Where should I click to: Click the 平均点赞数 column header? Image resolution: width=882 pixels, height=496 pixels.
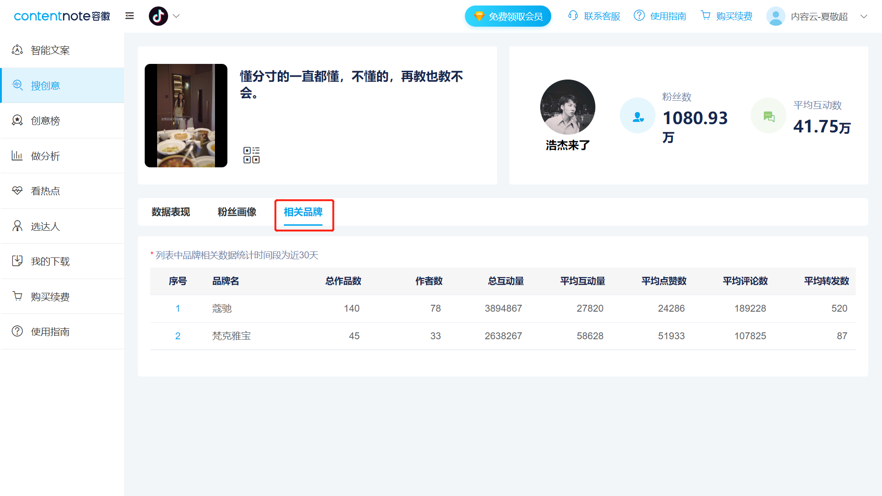click(x=664, y=281)
